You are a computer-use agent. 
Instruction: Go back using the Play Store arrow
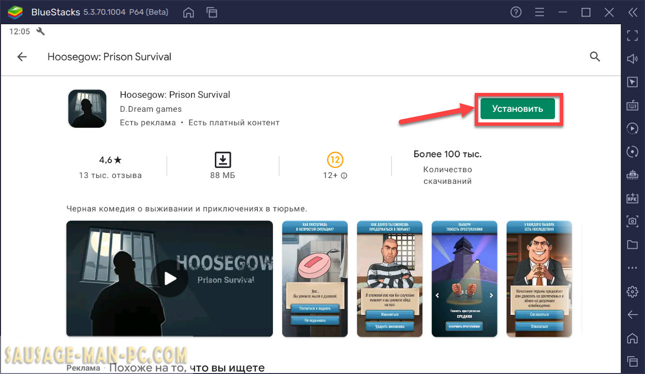pyautogui.click(x=22, y=57)
